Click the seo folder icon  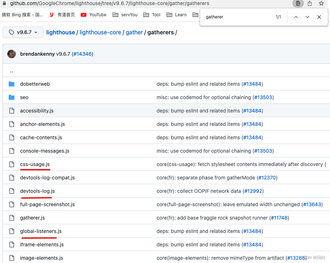click(12, 97)
